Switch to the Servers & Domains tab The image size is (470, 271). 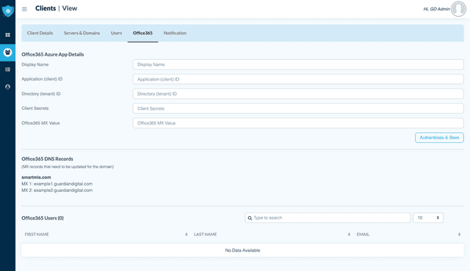82,33
